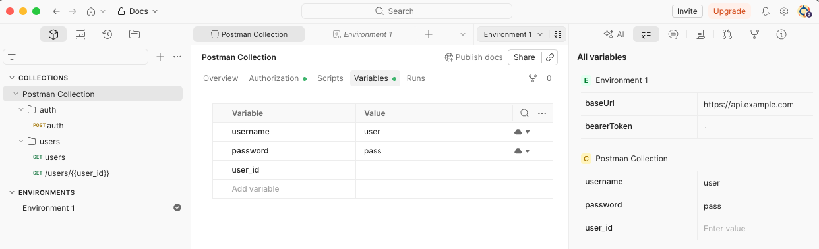Switch to the Authorization tab
Image resolution: width=819 pixels, height=249 pixels.
tap(278, 78)
